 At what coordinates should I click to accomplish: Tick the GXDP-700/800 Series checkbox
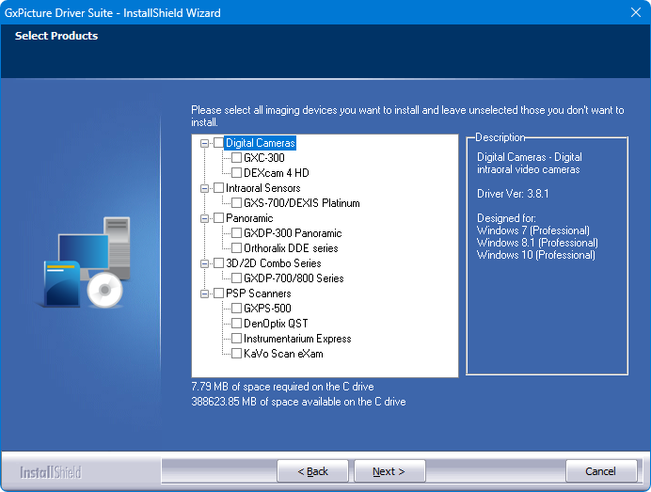[x=236, y=278]
